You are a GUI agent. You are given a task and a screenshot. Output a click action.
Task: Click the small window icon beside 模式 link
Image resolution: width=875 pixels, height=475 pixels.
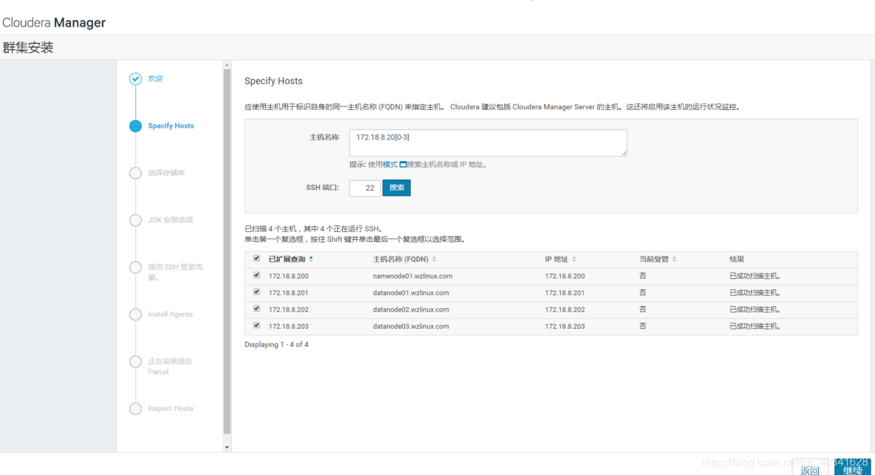(x=403, y=165)
